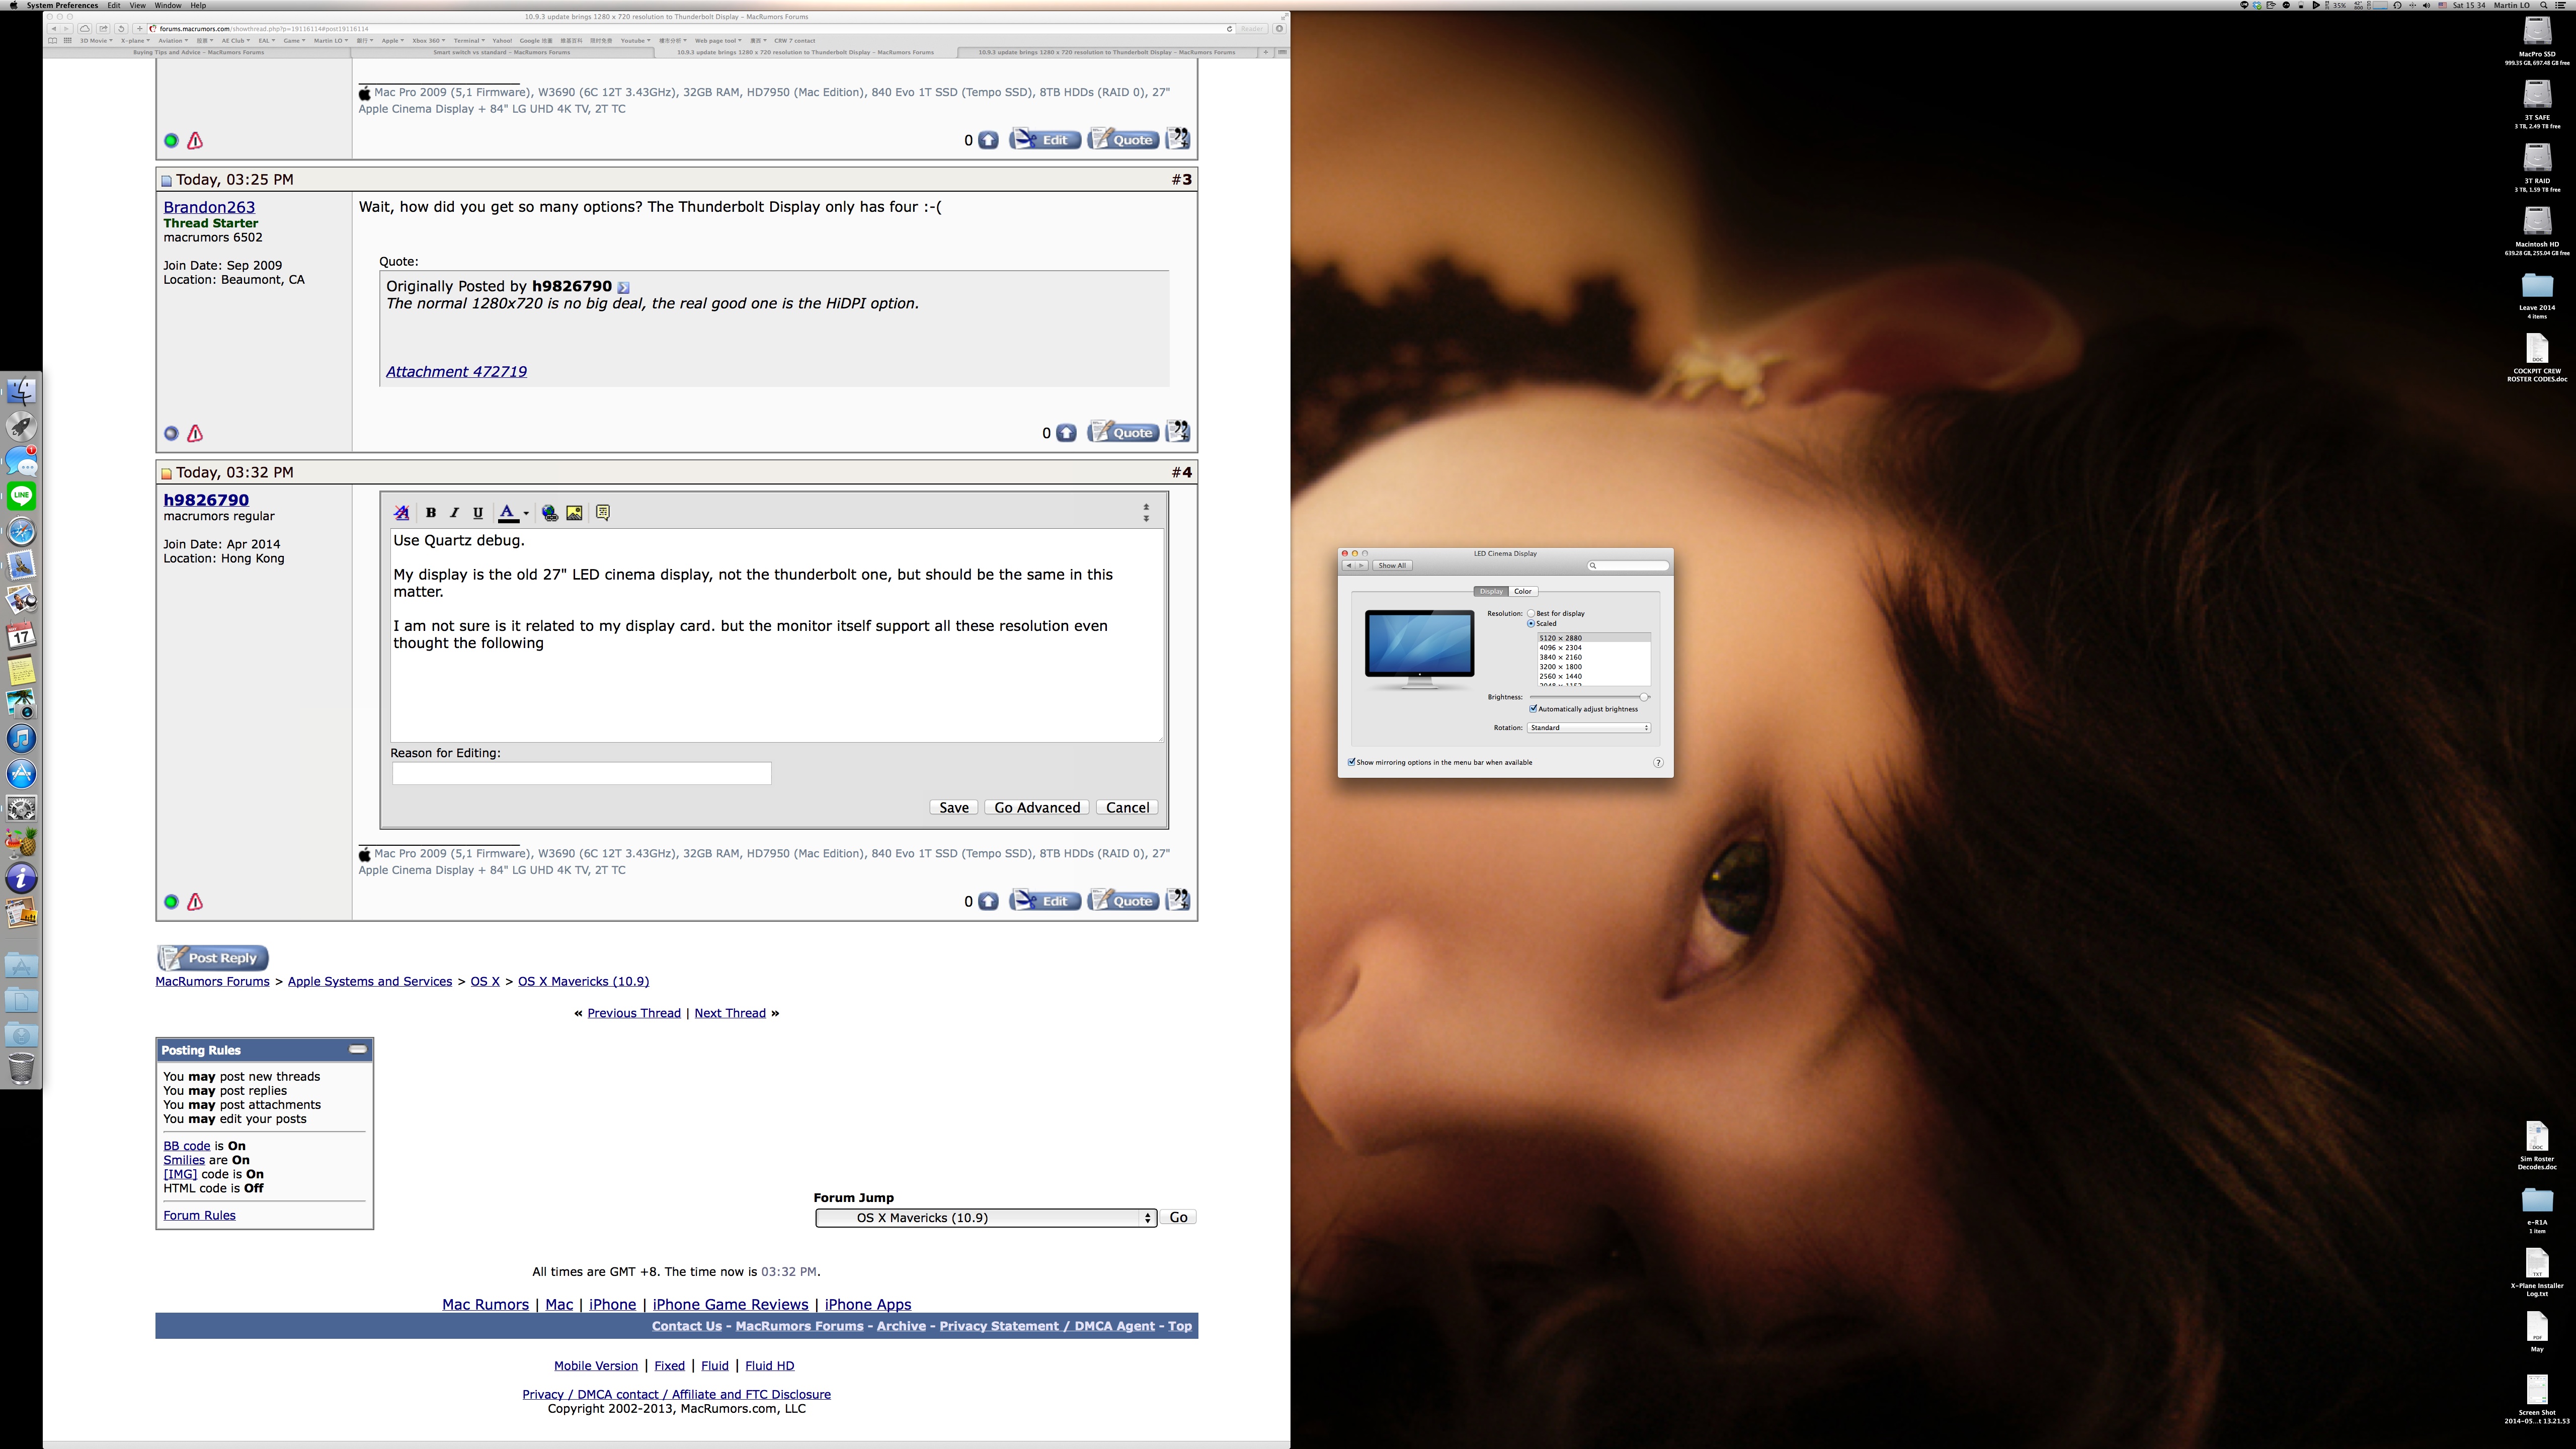Screen dimensions: 2576x1449
Task: Click the Reason for Editing field
Action: 581,773
